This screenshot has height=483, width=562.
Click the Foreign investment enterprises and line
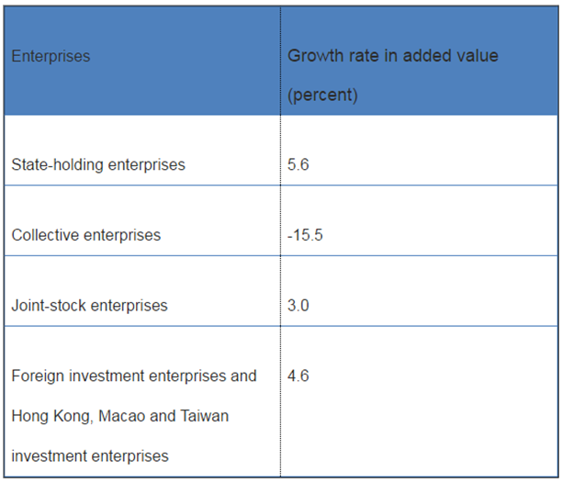click(134, 376)
